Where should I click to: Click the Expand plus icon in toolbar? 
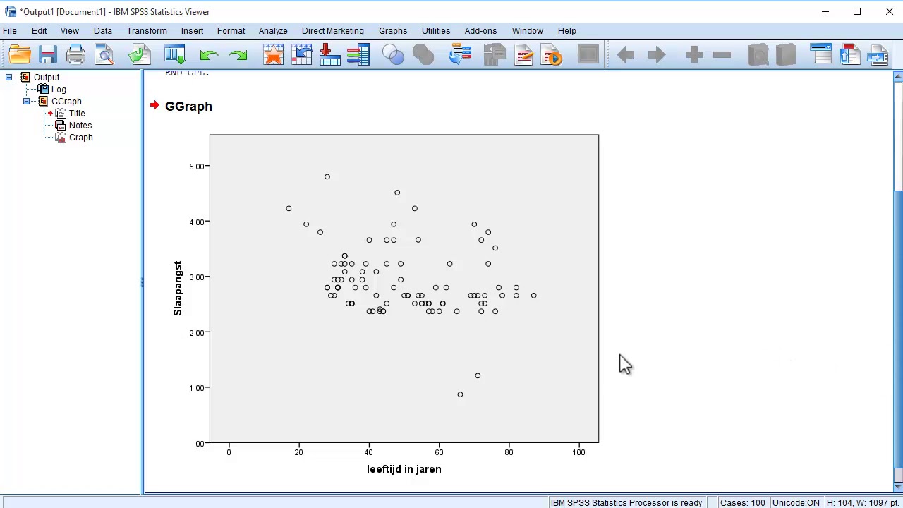pos(694,55)
